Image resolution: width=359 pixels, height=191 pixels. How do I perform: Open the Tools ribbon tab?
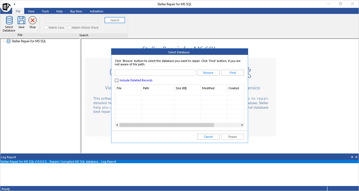tap(45, 11)
